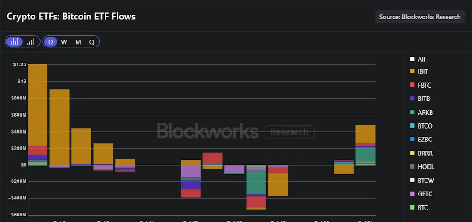Click the $400M axis label
Screen dimensions: 472x222
coord(19,131)
